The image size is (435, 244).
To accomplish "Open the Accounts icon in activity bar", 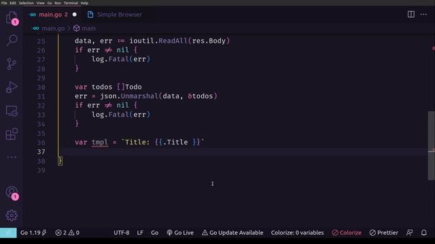I will pos(12,192).
